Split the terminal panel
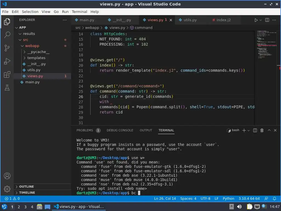The width and height of the screenshot is (281, 211). pyautogui.click(x=255, y=131)
